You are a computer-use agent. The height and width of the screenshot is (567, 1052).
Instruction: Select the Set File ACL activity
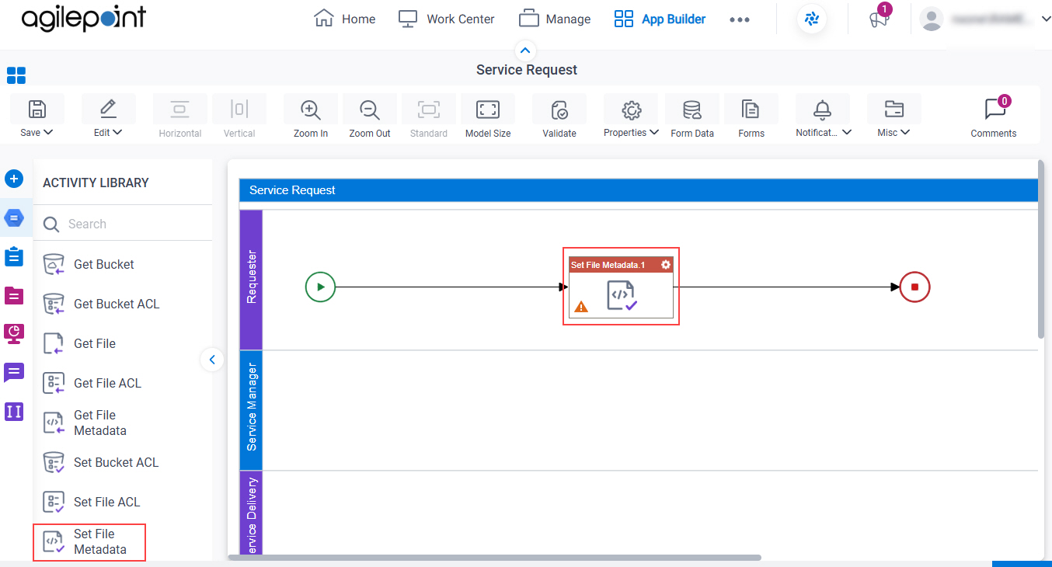(x=92, y=502)
